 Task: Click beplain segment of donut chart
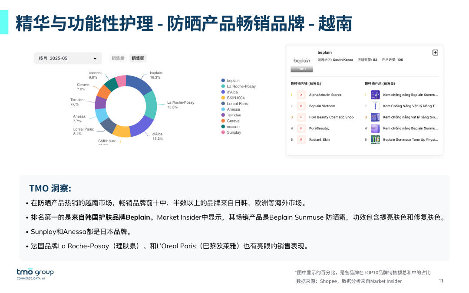(140, 83)
